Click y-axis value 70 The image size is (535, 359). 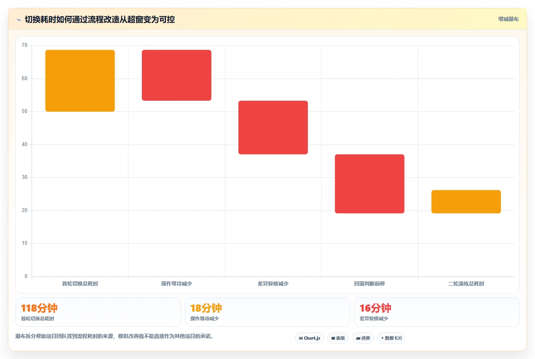(x=24, y=45)
